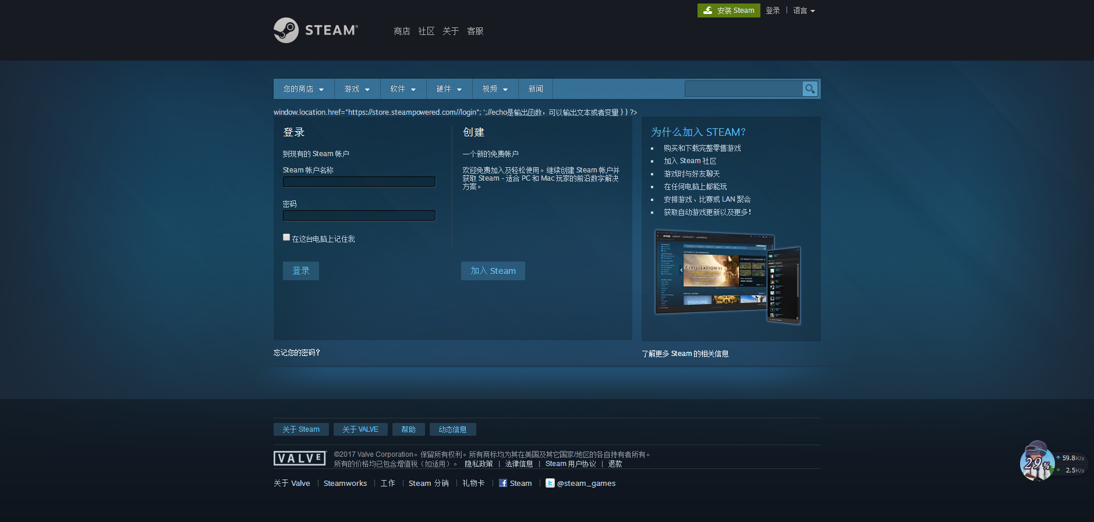Click the 忘记您的密码? link
Image resolution: width=1094 pixels, height=522 pixels.
tap(297, 352)
